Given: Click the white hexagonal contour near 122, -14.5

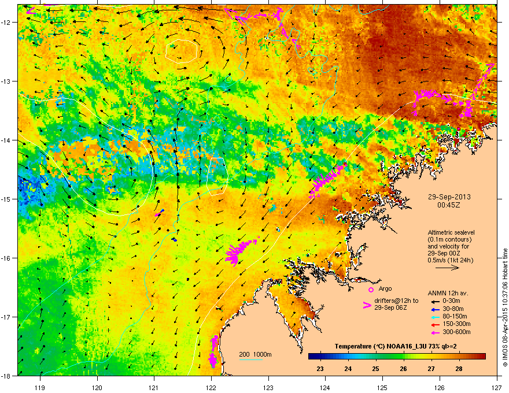Looking at the screenshot, I should click(x=217, y=176).
